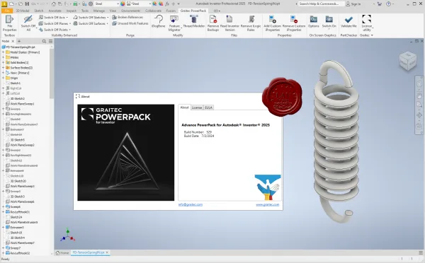The image size is (425, 263).
Task: Click Read Inventor Version tool
Action: tap(229, 23)
